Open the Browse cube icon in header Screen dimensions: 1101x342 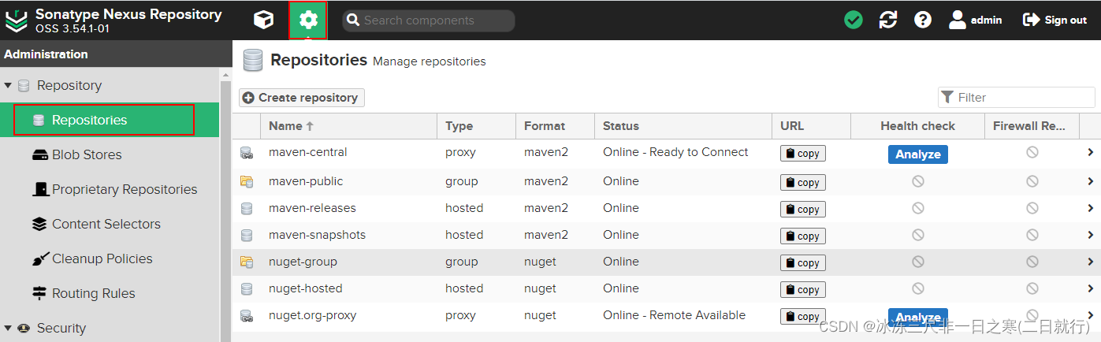tap(263, 20)
